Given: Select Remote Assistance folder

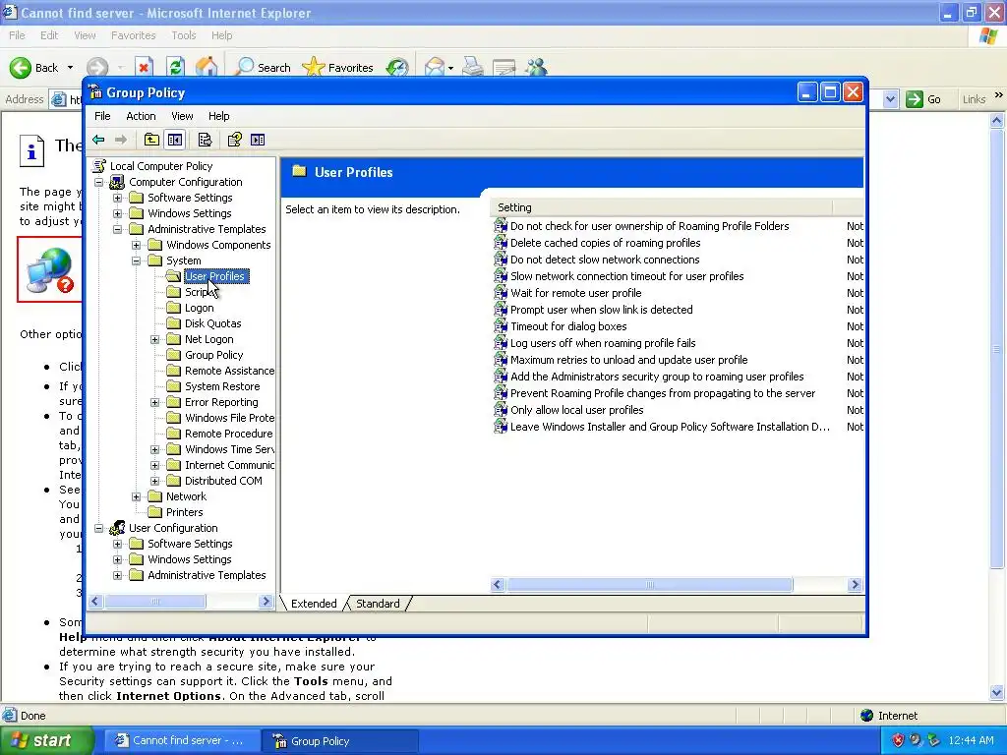Looking at the screenshot, I should 229,371.
